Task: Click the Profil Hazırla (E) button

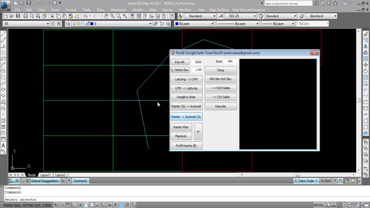Action: coord(186,146)
